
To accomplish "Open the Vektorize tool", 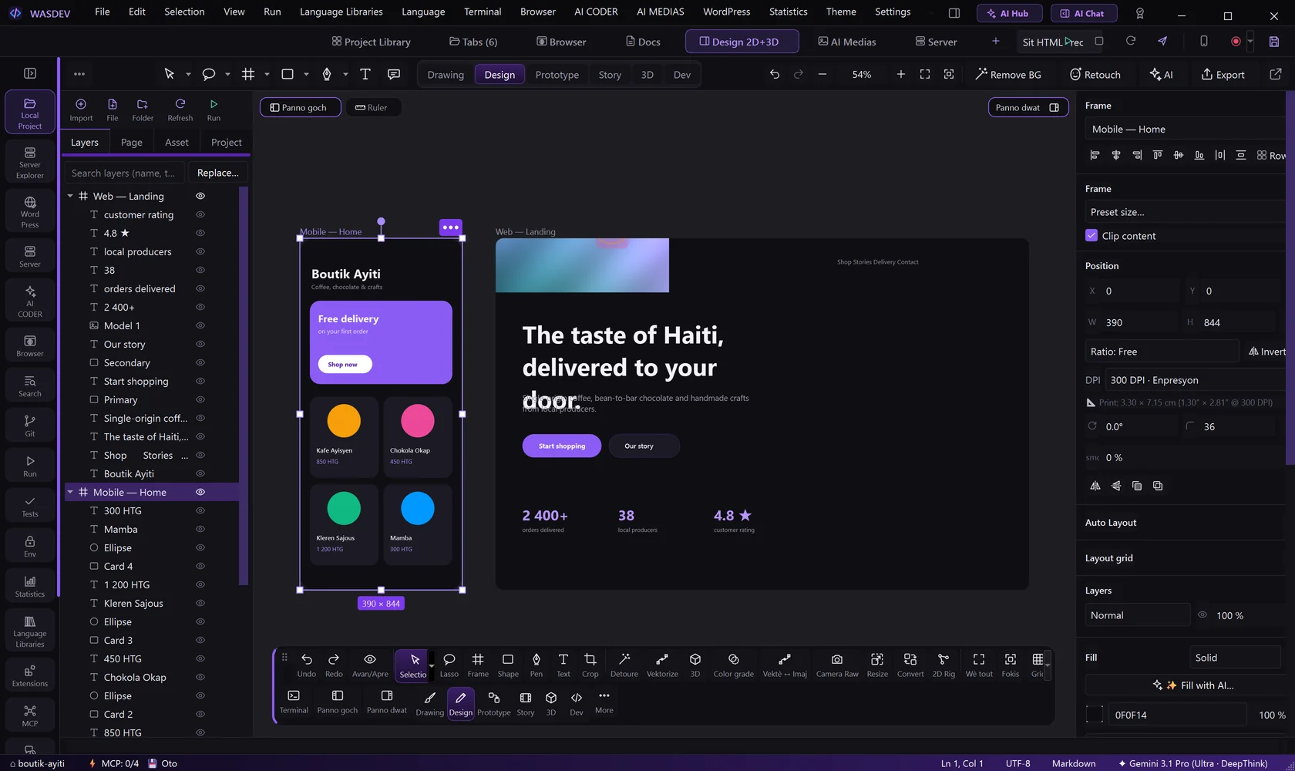I will [662, 665].
